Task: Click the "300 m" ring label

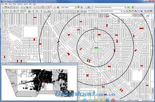Action: click(96, 28)
